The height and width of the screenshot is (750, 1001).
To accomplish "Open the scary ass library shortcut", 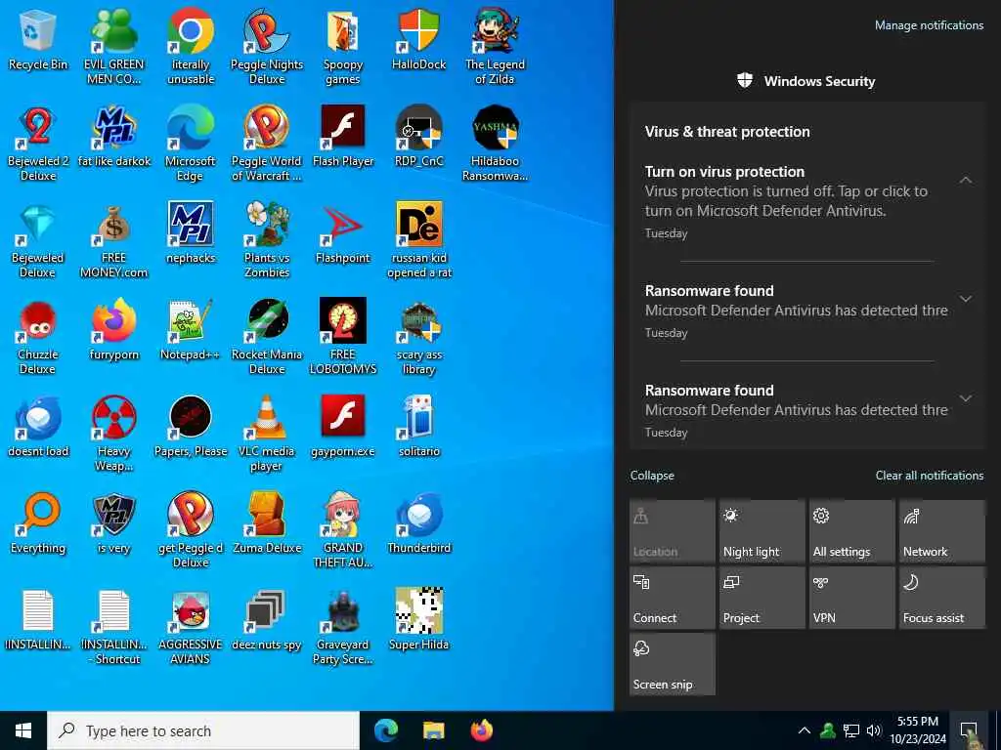I will click(418, 336).
